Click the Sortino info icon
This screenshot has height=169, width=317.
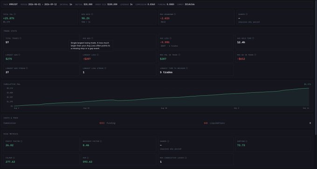[x=246, y=142]
